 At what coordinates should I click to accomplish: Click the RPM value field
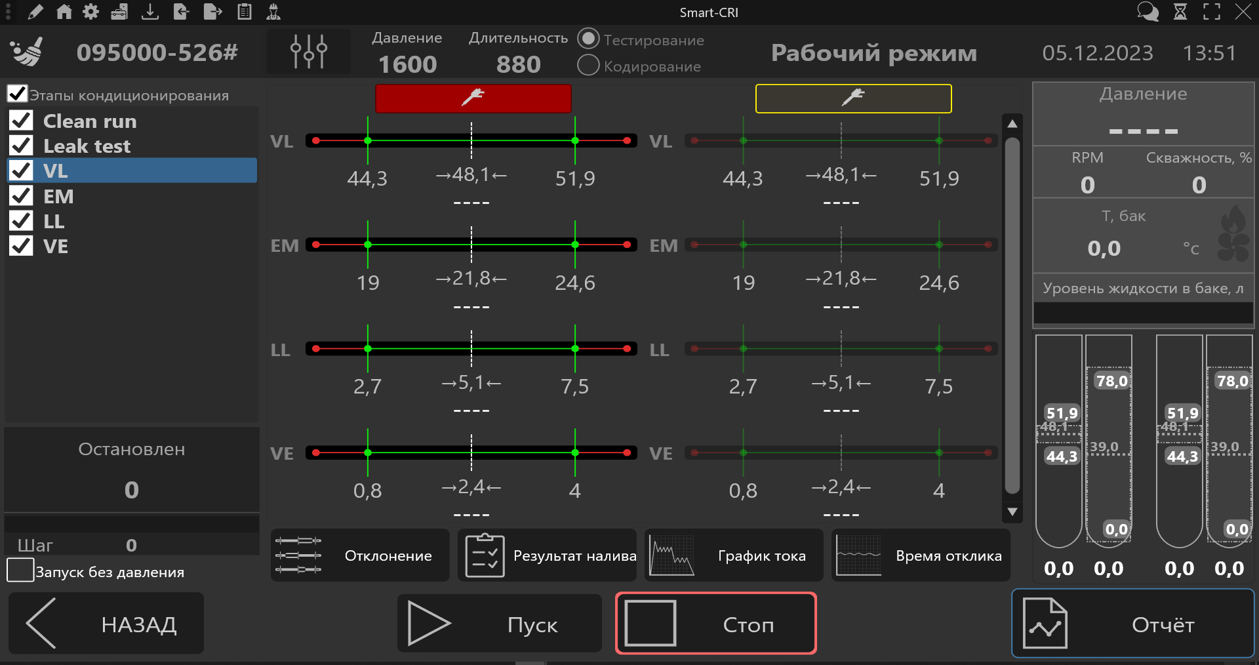1088,185
